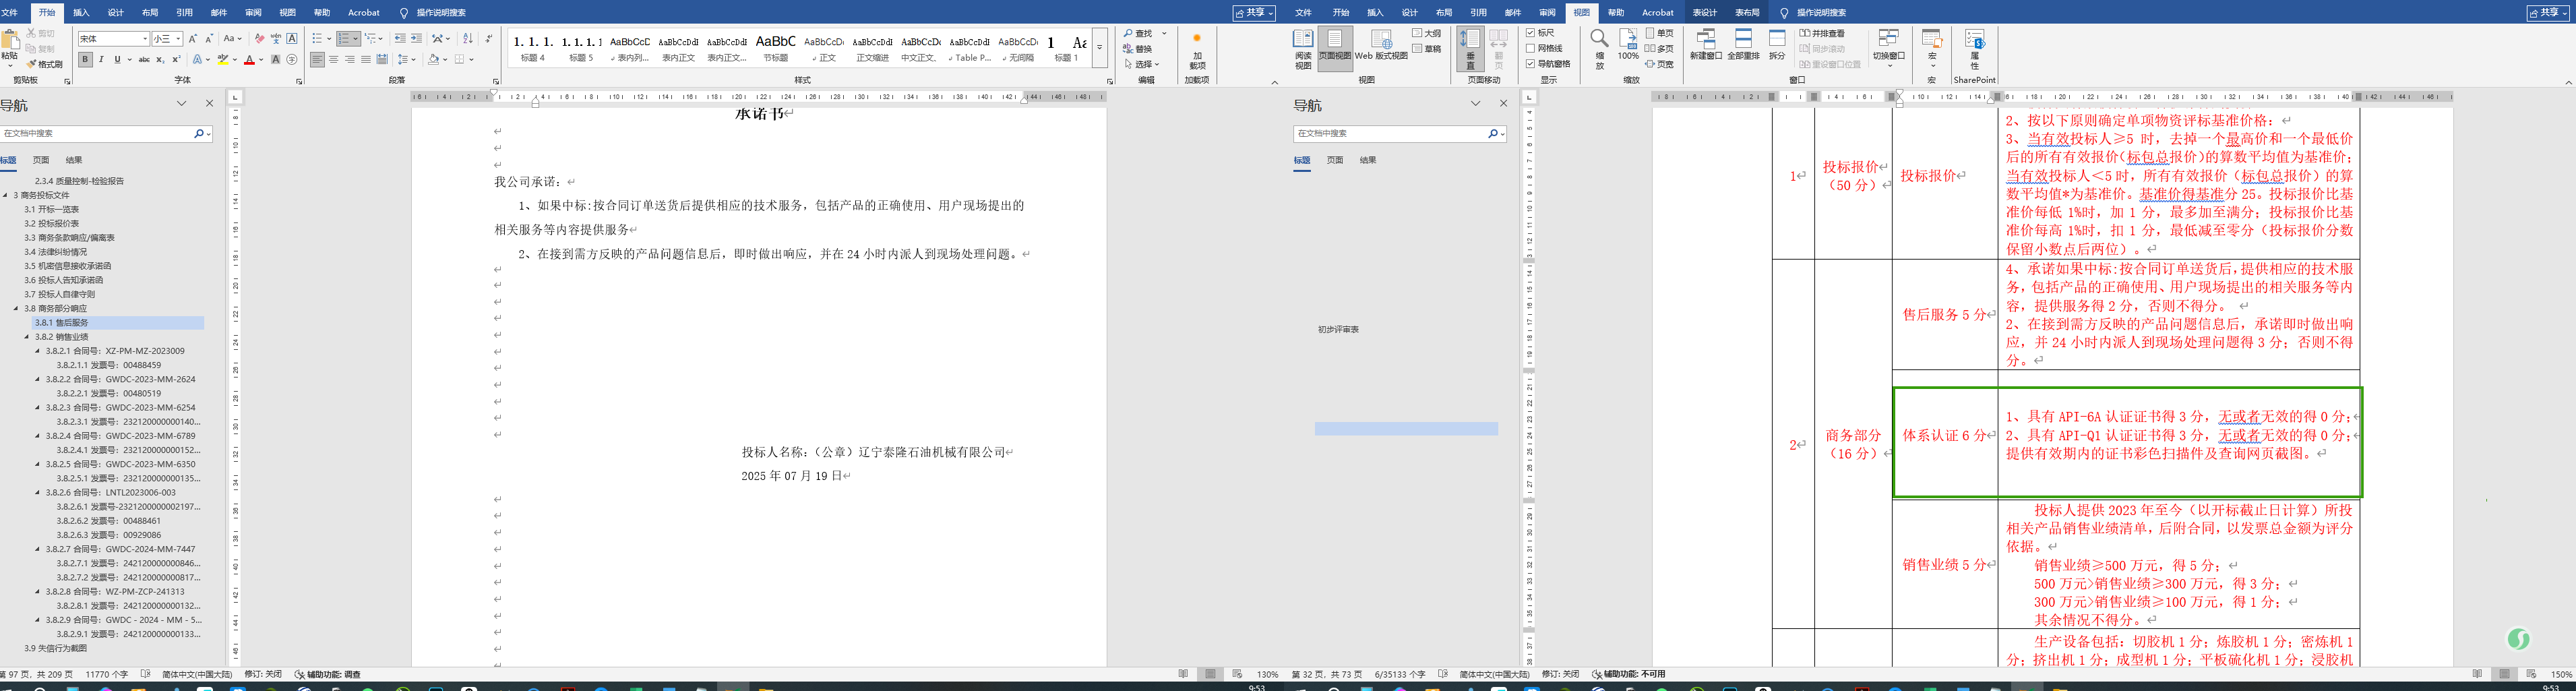2576x691 pixels.
Task: Decrease paragraph indent
Action: point(400,39)
